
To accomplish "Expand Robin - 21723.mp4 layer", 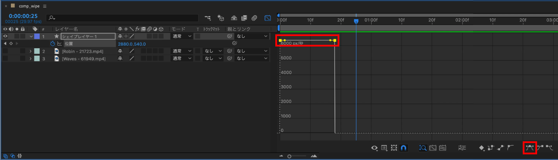I will click(31, 51).
